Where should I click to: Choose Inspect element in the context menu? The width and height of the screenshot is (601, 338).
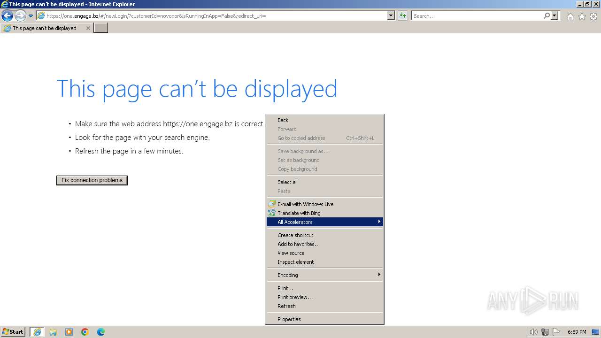tap(325, 262)
